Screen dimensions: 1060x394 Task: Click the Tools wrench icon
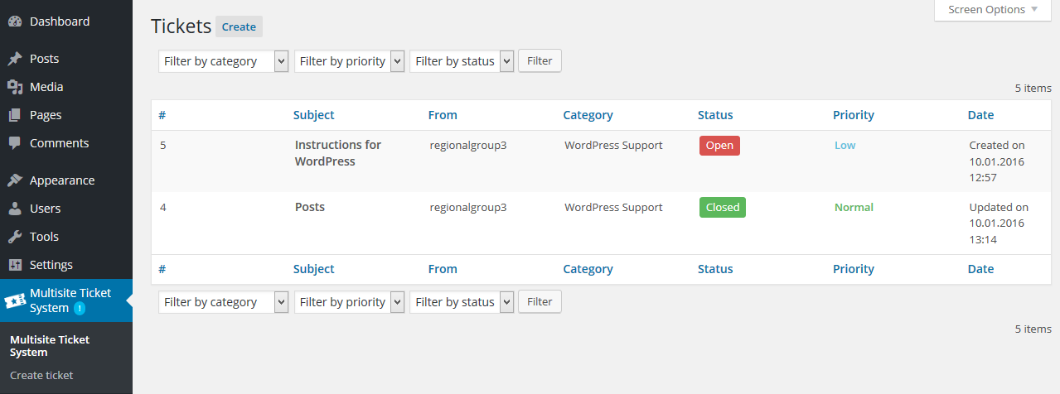(15, 237)
